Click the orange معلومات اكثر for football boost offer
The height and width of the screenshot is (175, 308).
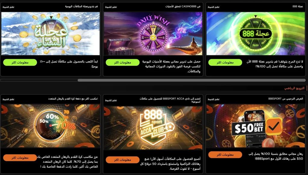(20, 158)
